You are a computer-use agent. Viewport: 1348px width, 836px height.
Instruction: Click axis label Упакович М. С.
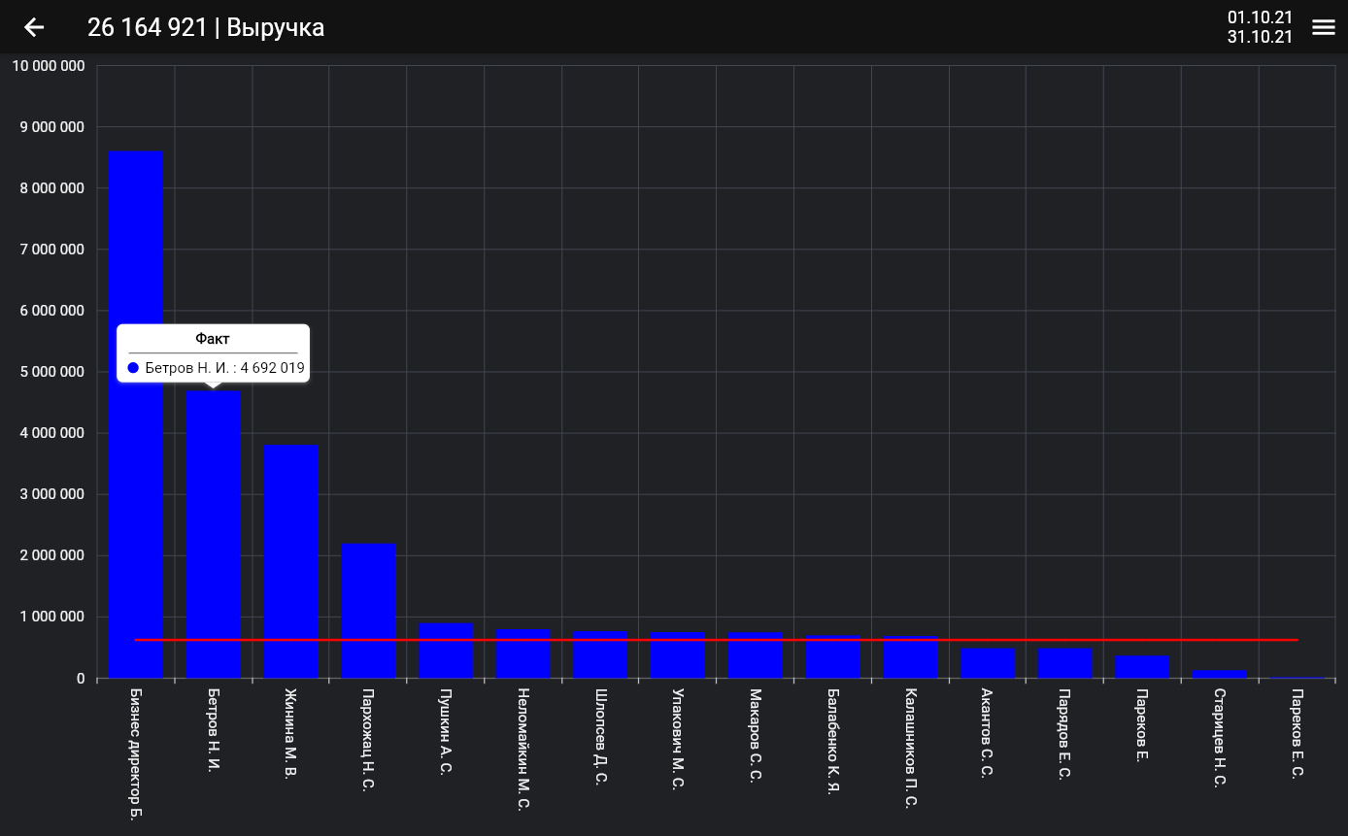(678, 739)
